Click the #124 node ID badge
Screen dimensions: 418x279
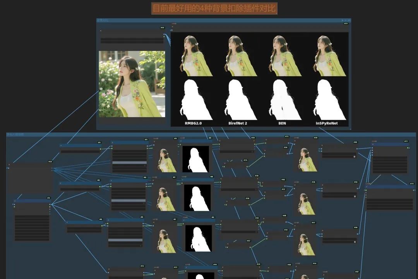click(346, 24)
